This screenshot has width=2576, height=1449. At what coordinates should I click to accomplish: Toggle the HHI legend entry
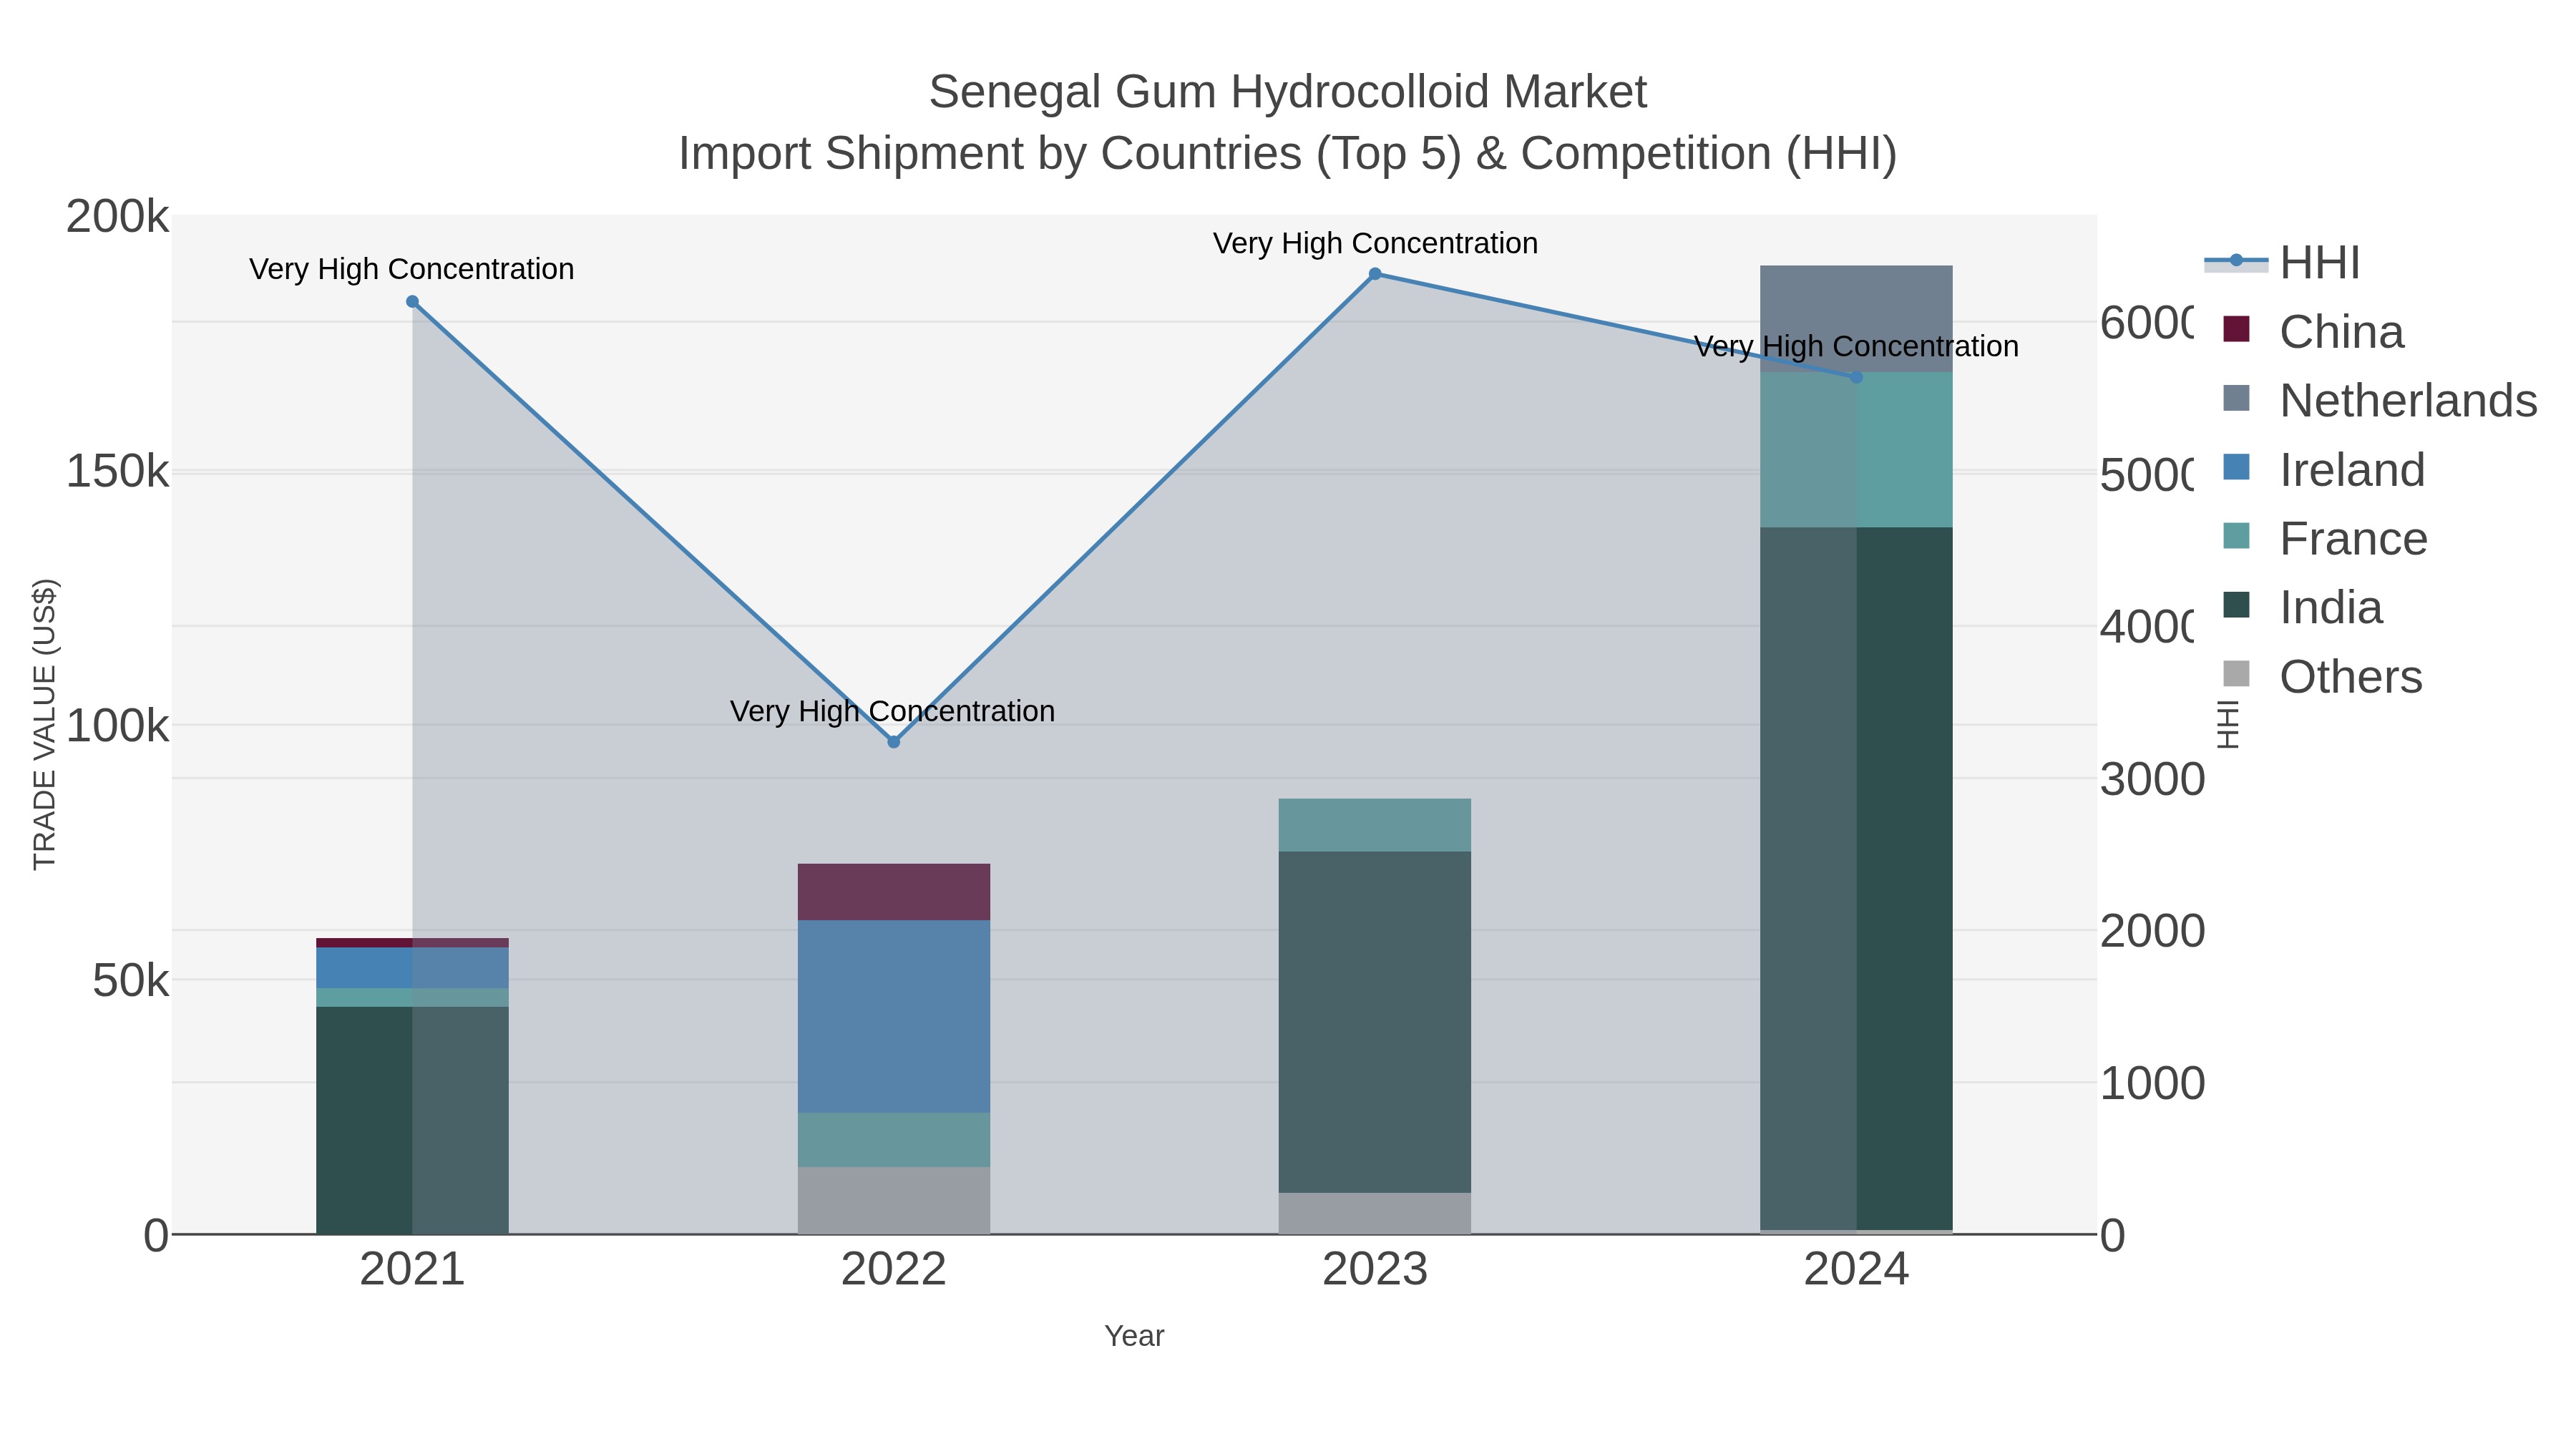(x=2282, y=263)
